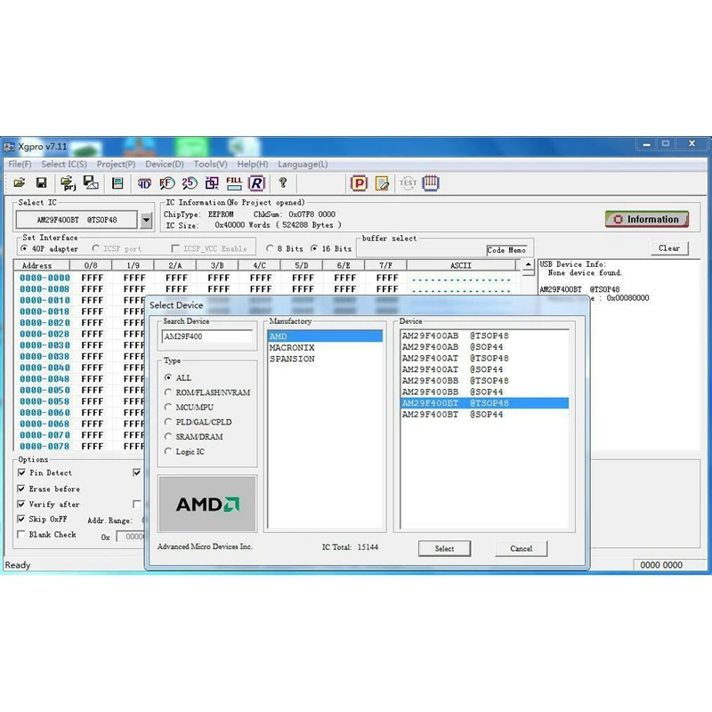The width and height of the screenshot is (712, 712).
Task: Select Logic IC type radio
Action: tap(168, 451)
